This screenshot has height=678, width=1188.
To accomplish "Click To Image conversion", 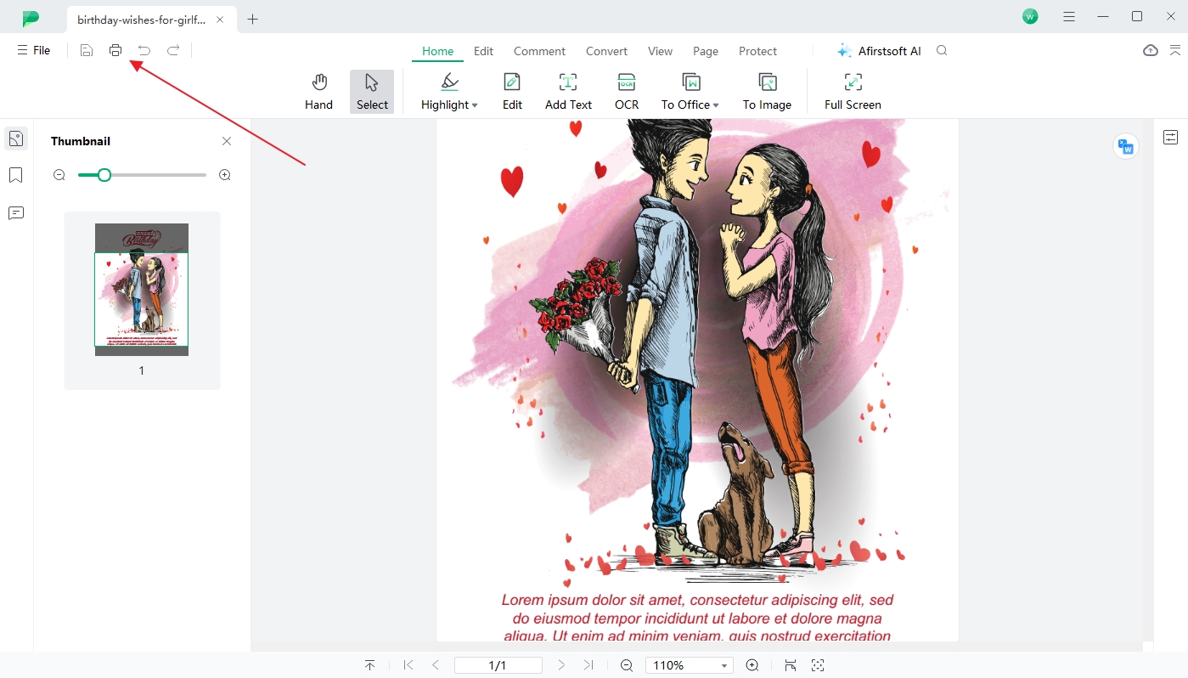I will pos(767,92).
